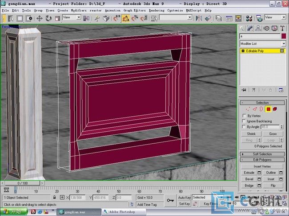Switch to Display command panel tab
The width and height of the screenshot is (289, 216).
click(x=274, y=28)
